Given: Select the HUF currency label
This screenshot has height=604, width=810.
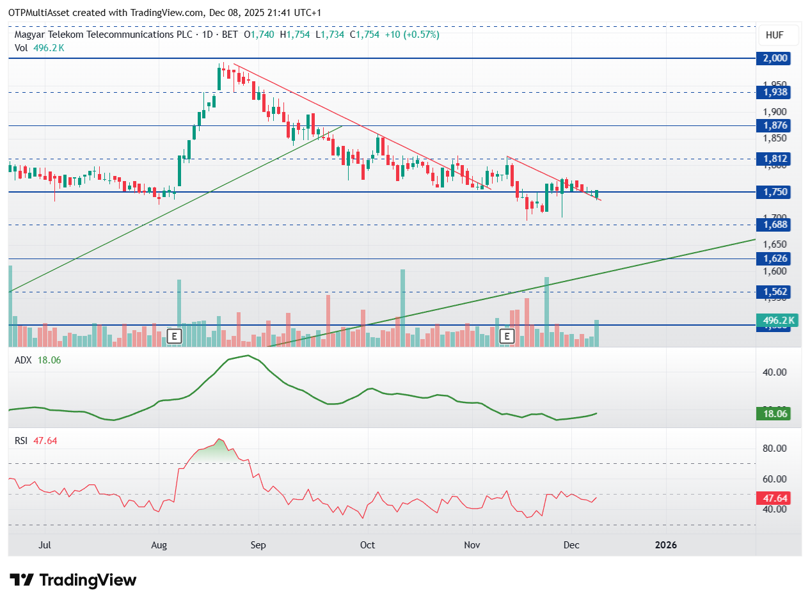Looking at the screenshot, I should coord(773,35).
